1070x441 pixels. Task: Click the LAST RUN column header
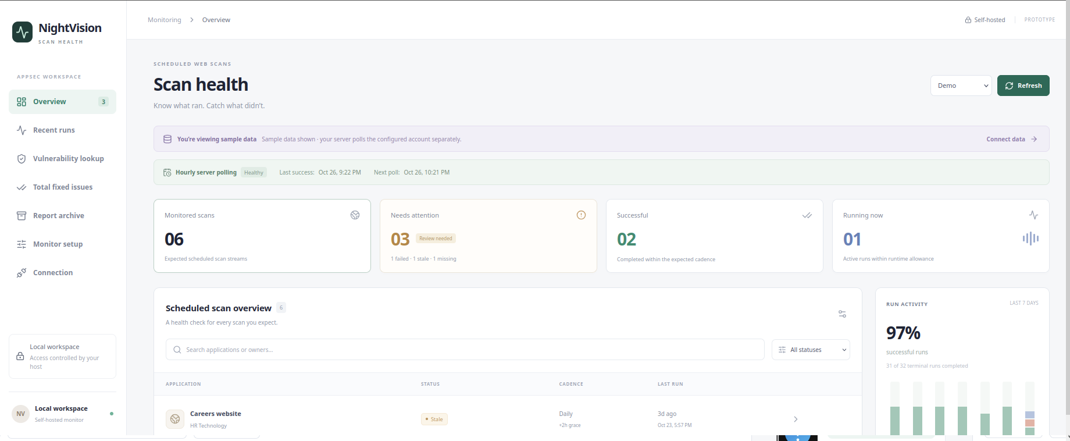coord(670,384)
